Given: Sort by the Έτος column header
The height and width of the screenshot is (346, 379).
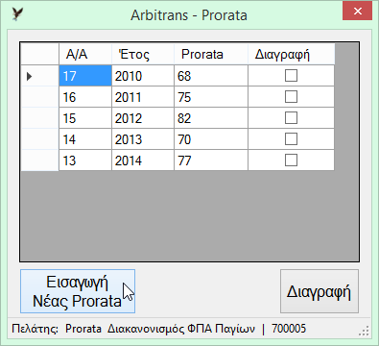Looking at the screenshot, I should tap(143, 54).
